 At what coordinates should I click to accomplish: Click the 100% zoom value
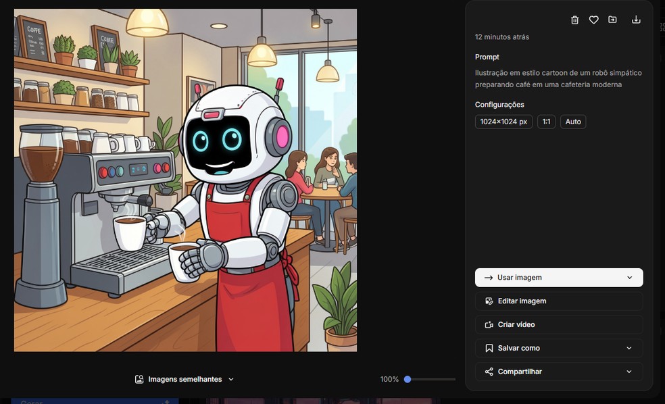pyautogui.click(x=389, y=380)
